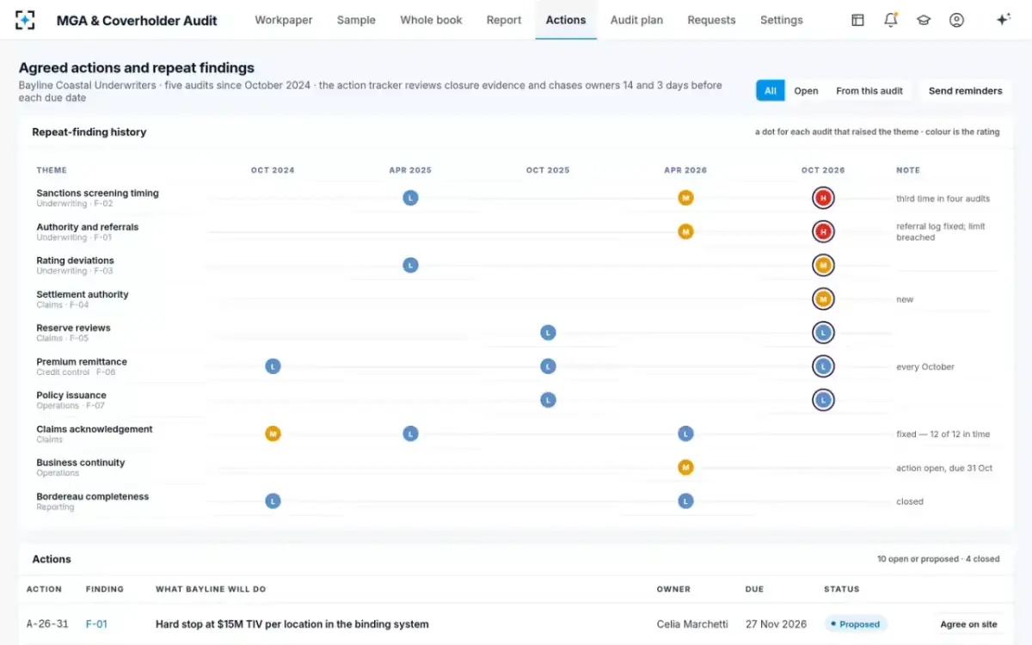Select Rating deviations Oct 2026 medium dot
The image size is (1032, 645).
point(823,265)
